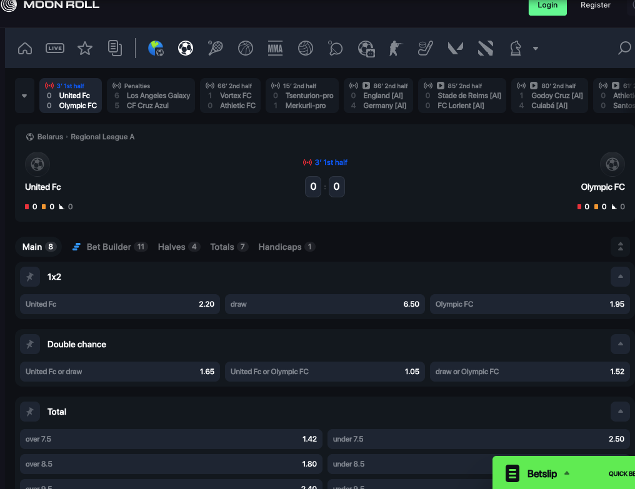Open Los Angeles Galaxy vs CF Cruz Azul card

(151, 96)
